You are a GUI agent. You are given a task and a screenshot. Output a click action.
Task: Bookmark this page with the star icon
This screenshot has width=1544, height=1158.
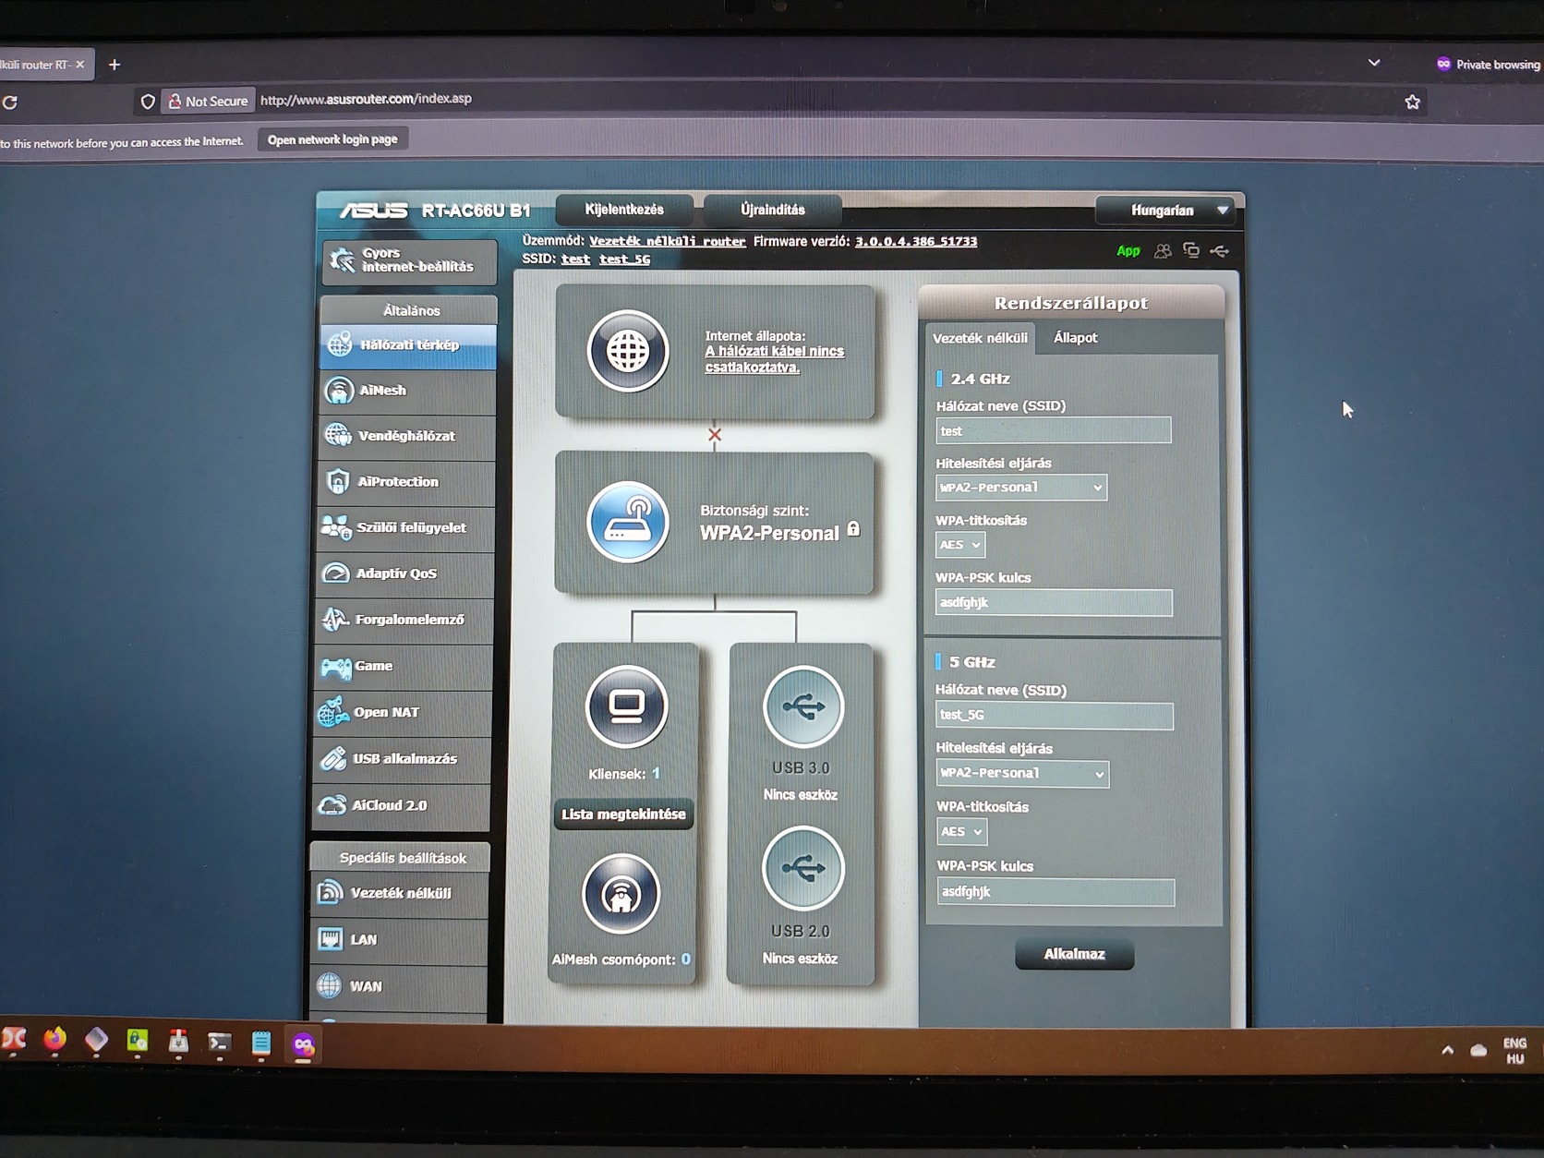click(1412, 102)
